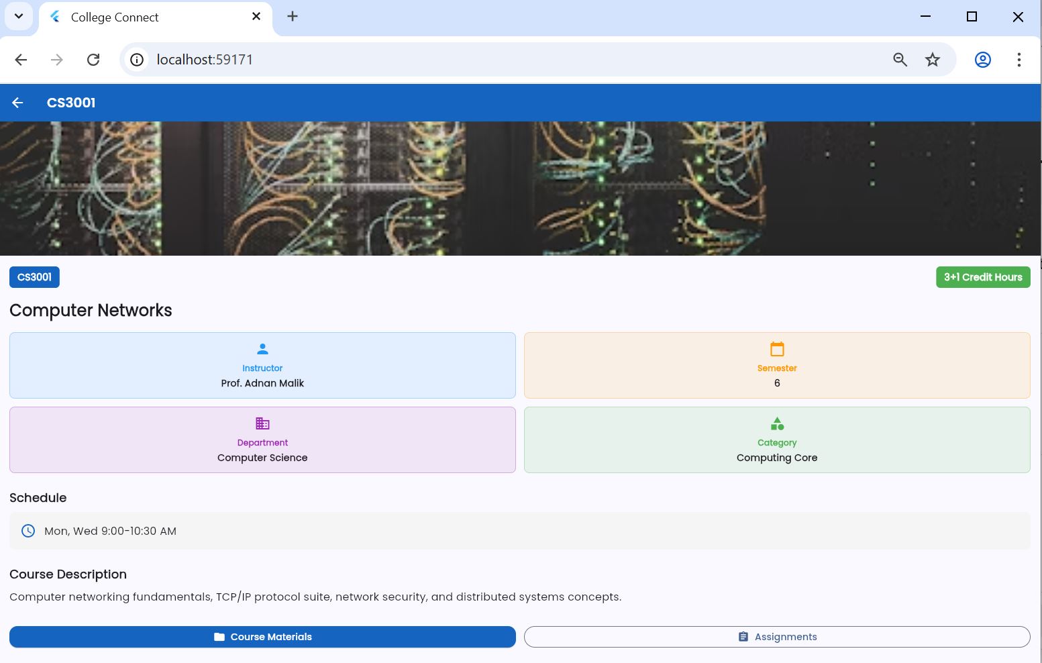
Task: Click the Semester calendar icon
Action: tap(777, 349)
